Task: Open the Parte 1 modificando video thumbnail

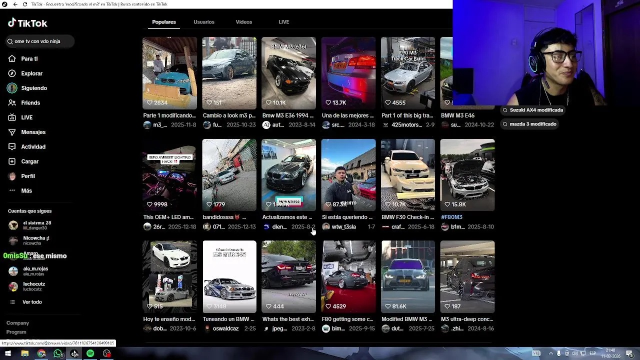Action: point(169,73)
